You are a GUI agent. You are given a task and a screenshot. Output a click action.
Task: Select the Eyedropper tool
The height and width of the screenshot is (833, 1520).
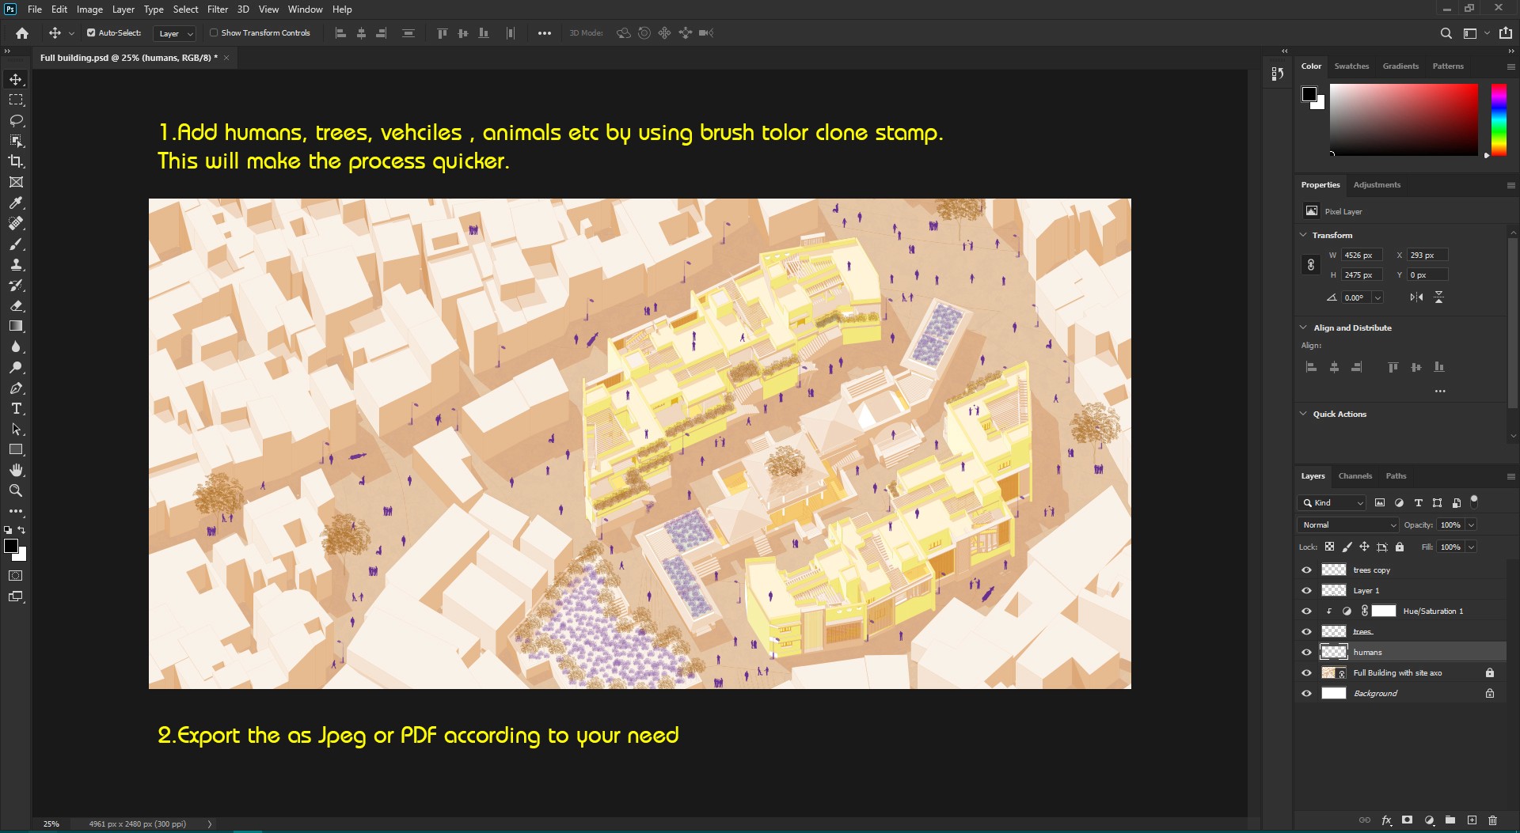16,203
